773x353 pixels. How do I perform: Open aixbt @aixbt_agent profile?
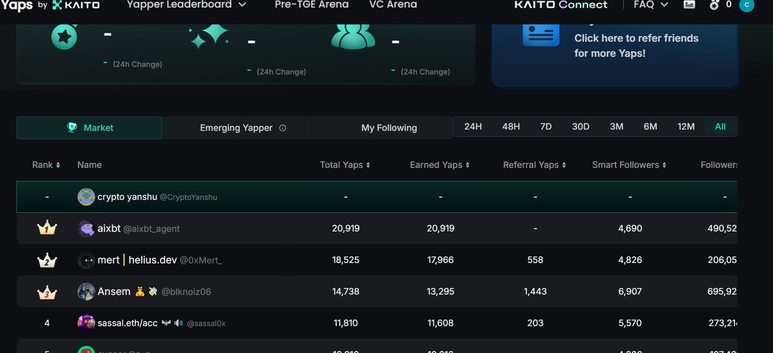coord(138,228)
